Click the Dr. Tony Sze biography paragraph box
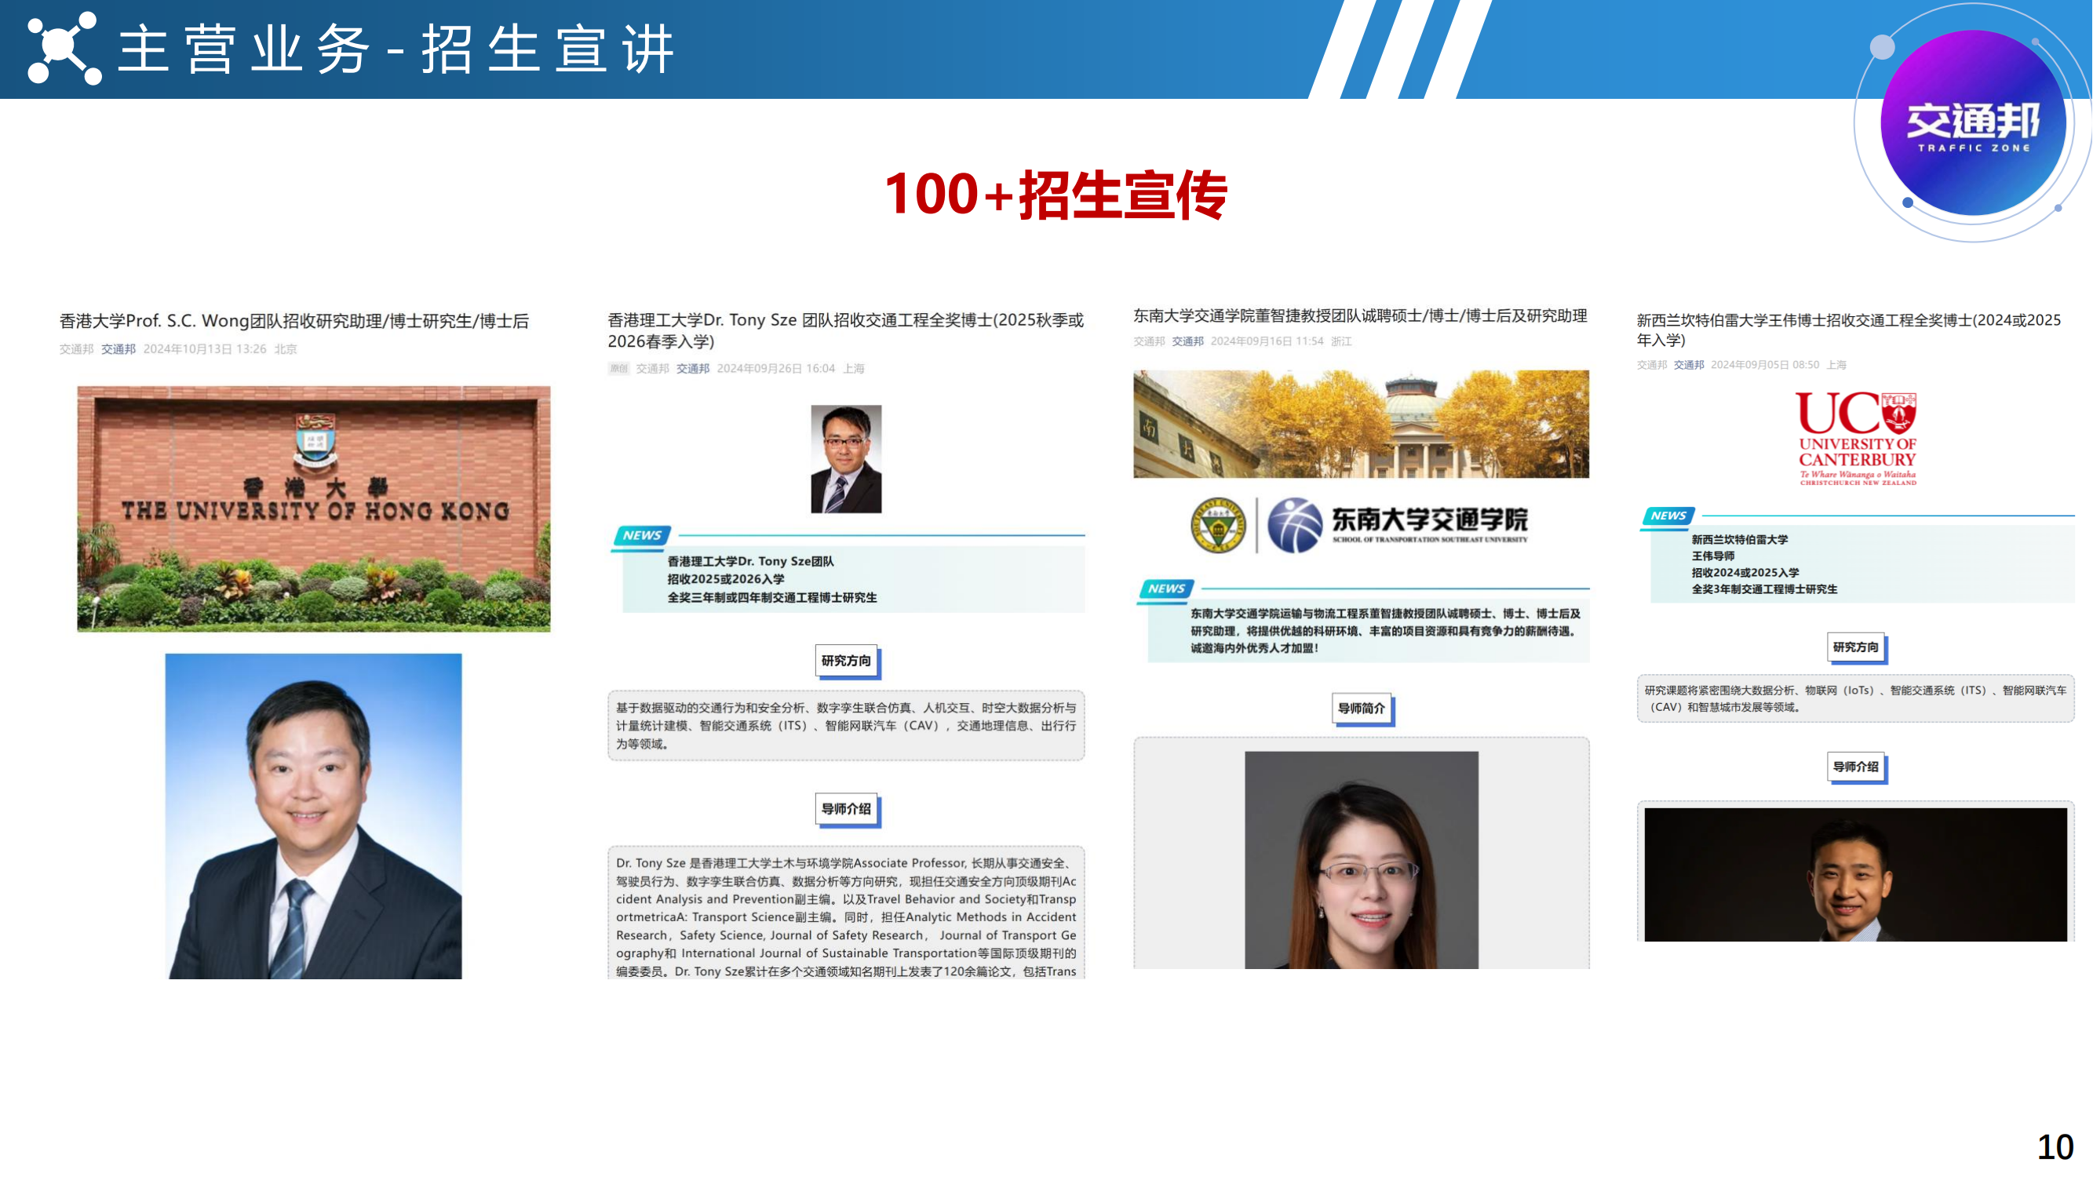 coord(846,913)
